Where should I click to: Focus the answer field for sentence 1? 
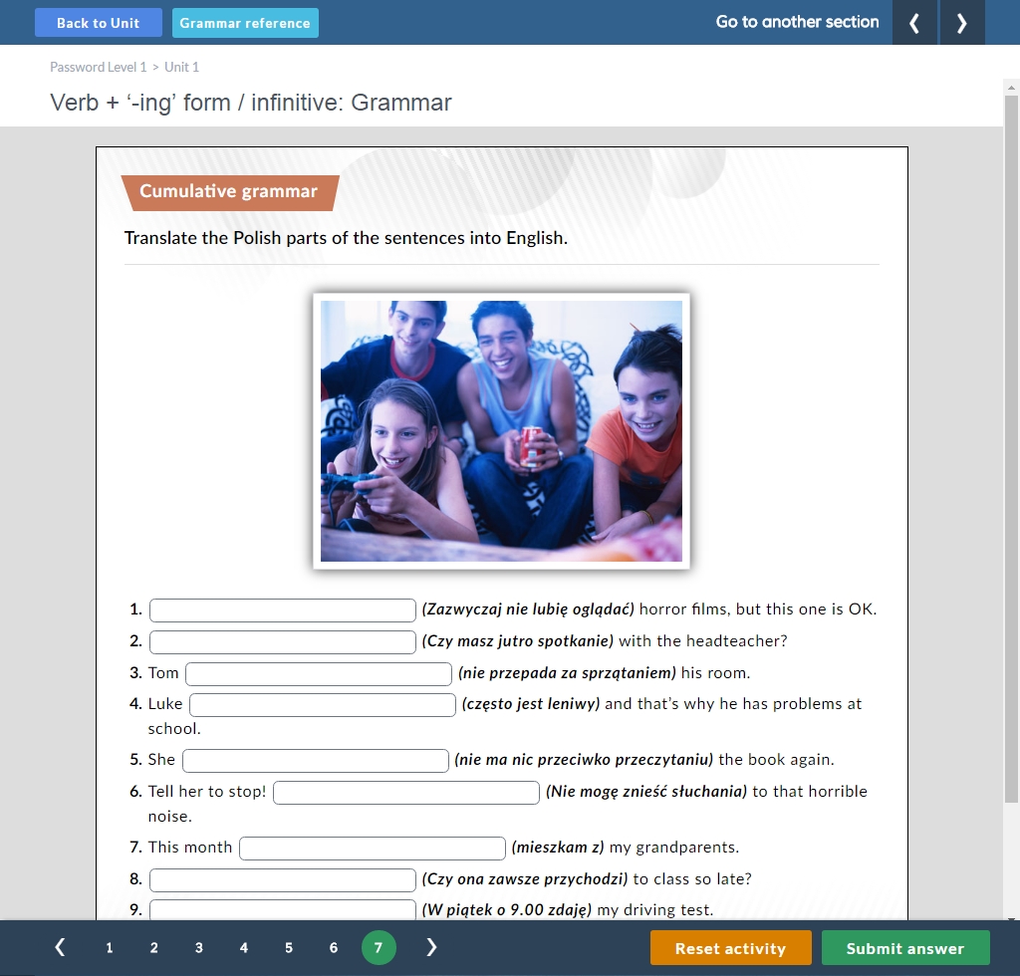pos(282,610)
